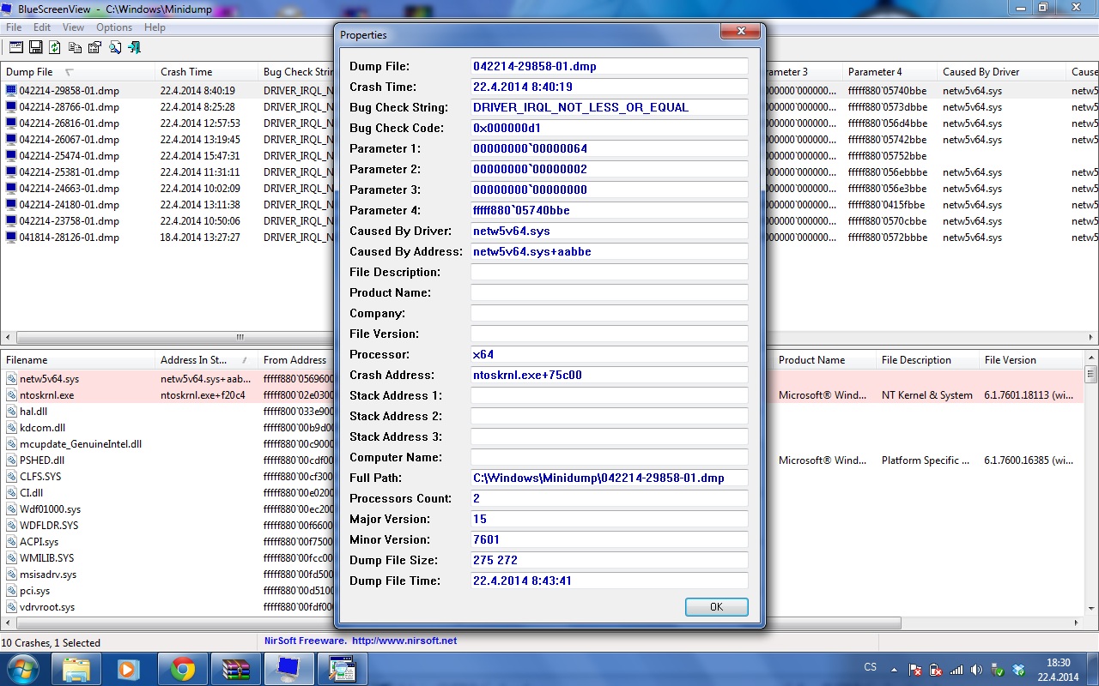The width and height of the screenshot is (1099, 686).
Task: Click the Caused By Address field
Action: (x=610, y=252)
